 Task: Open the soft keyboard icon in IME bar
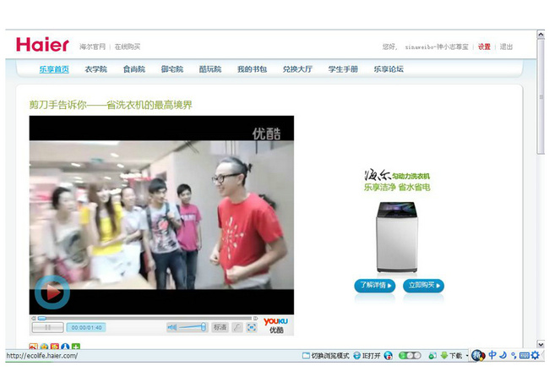click(525, 356)
